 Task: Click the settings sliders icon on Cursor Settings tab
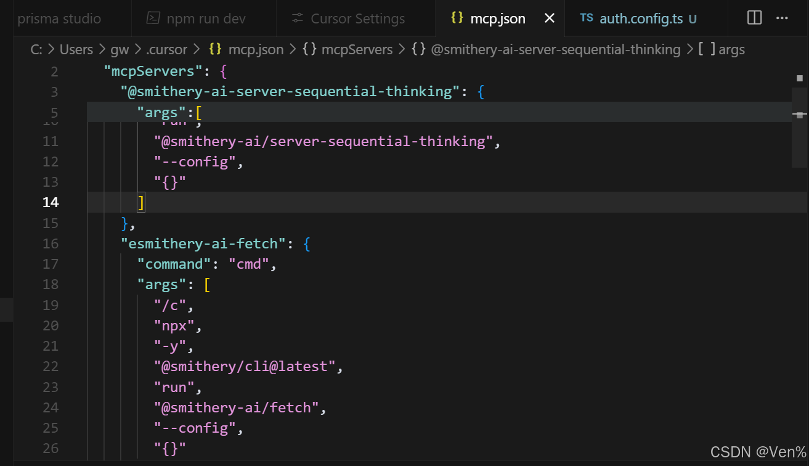coord(298,18)
